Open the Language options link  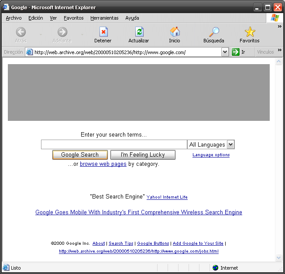tap(211, 155)
